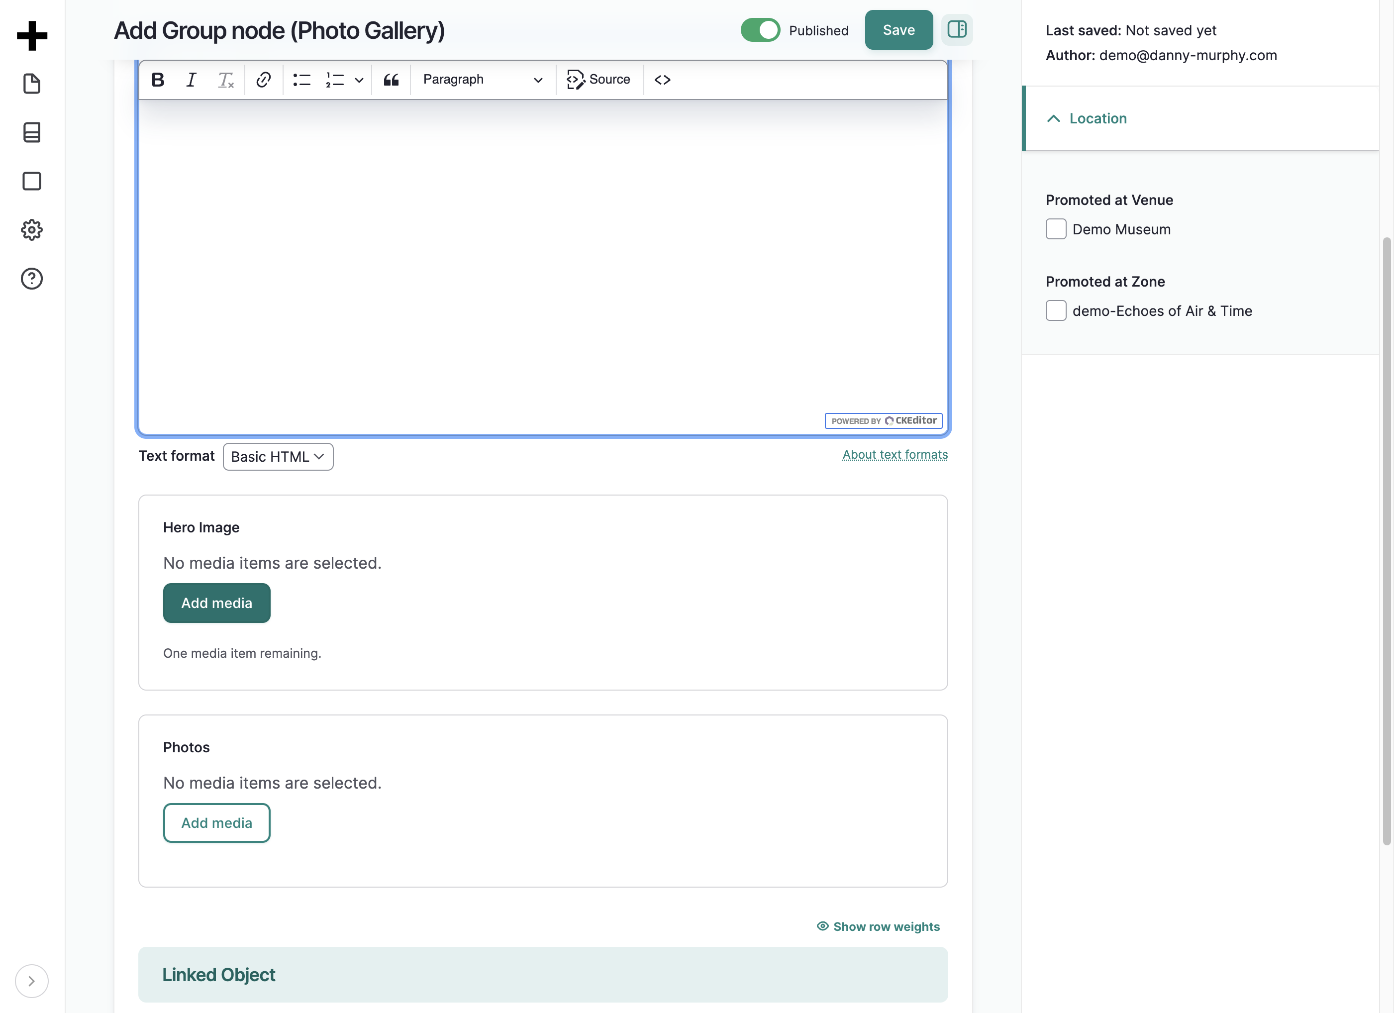Click the 'Promoted at Venue' label
1394x1013 pixels.
tap(1109, 200)
